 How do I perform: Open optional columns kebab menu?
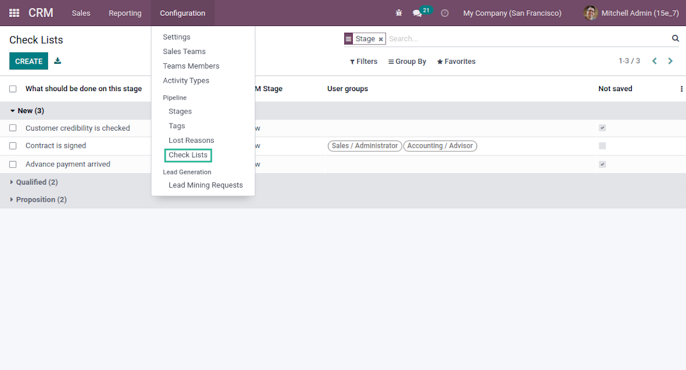681,89
